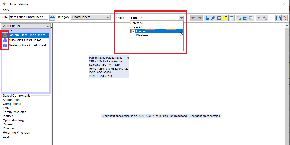Select the blue pen drawing tool
Image resolution: width=290 pixels, height=145 pixels.
[213, 18]
